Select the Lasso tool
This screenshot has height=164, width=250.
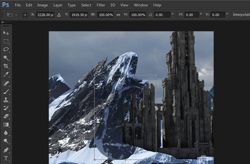[6, 50]
